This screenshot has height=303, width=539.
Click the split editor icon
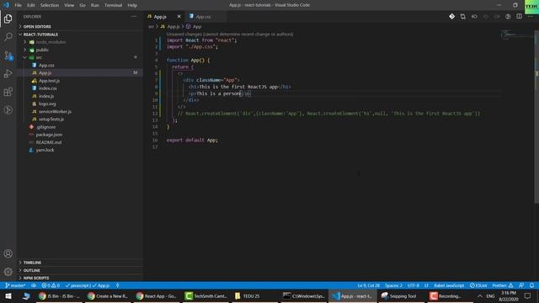pyautogui.click(x=519, y=16)
